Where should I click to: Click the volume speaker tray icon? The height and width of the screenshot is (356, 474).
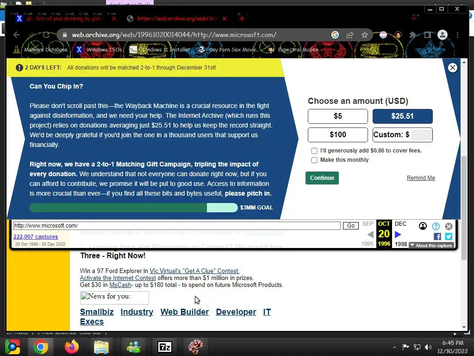pyautogui.click(x=428, y=347)
